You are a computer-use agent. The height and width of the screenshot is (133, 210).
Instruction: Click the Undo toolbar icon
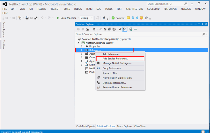[x=42, y=18]
